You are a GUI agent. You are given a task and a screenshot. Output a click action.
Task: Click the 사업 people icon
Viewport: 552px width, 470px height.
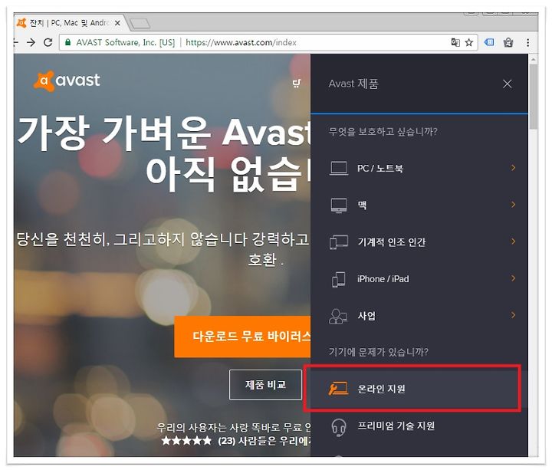coord(338,316)
